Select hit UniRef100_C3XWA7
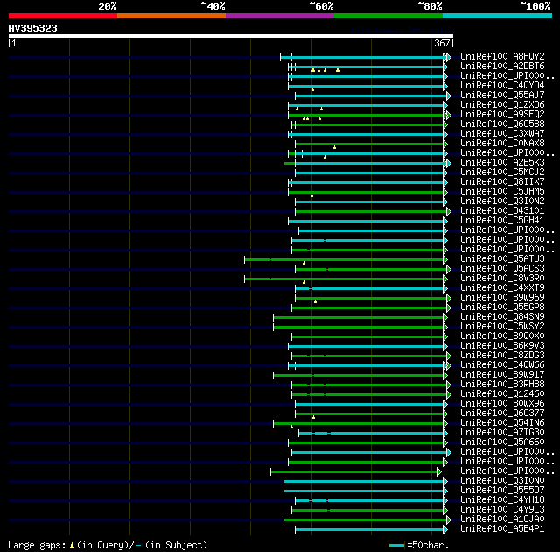This screenshot has width=560, height=552. [x=502, y=134]
